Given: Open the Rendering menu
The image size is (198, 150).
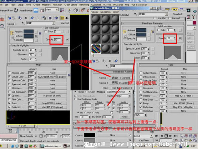Looking at the screenshot, I should point(84,5).
